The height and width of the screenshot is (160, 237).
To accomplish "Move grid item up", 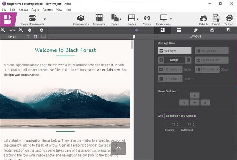I will [x=194, y=96].
